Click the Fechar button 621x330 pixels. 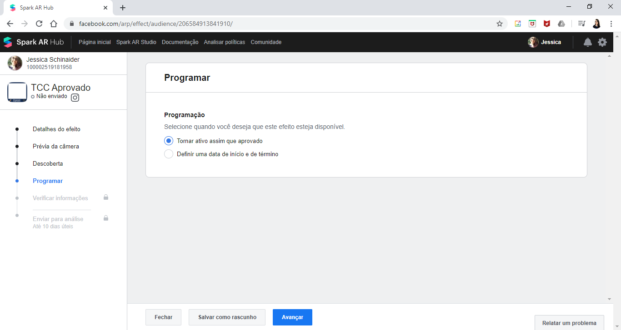tap(163, 317)
